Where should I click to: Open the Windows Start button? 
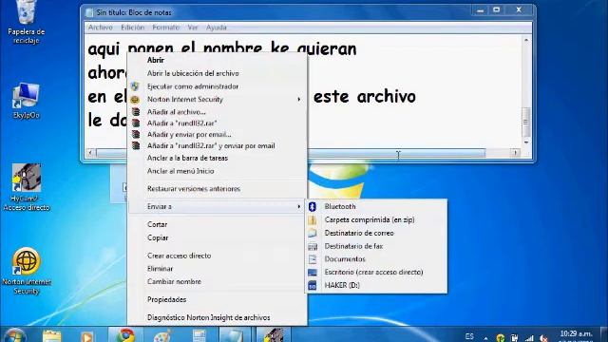14,335
